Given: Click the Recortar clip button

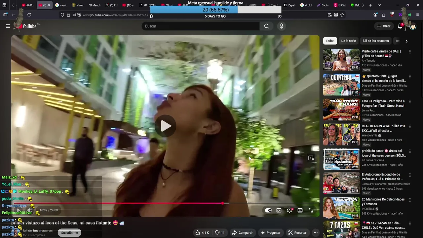Looking at the screenshot, I should point(297,233).
